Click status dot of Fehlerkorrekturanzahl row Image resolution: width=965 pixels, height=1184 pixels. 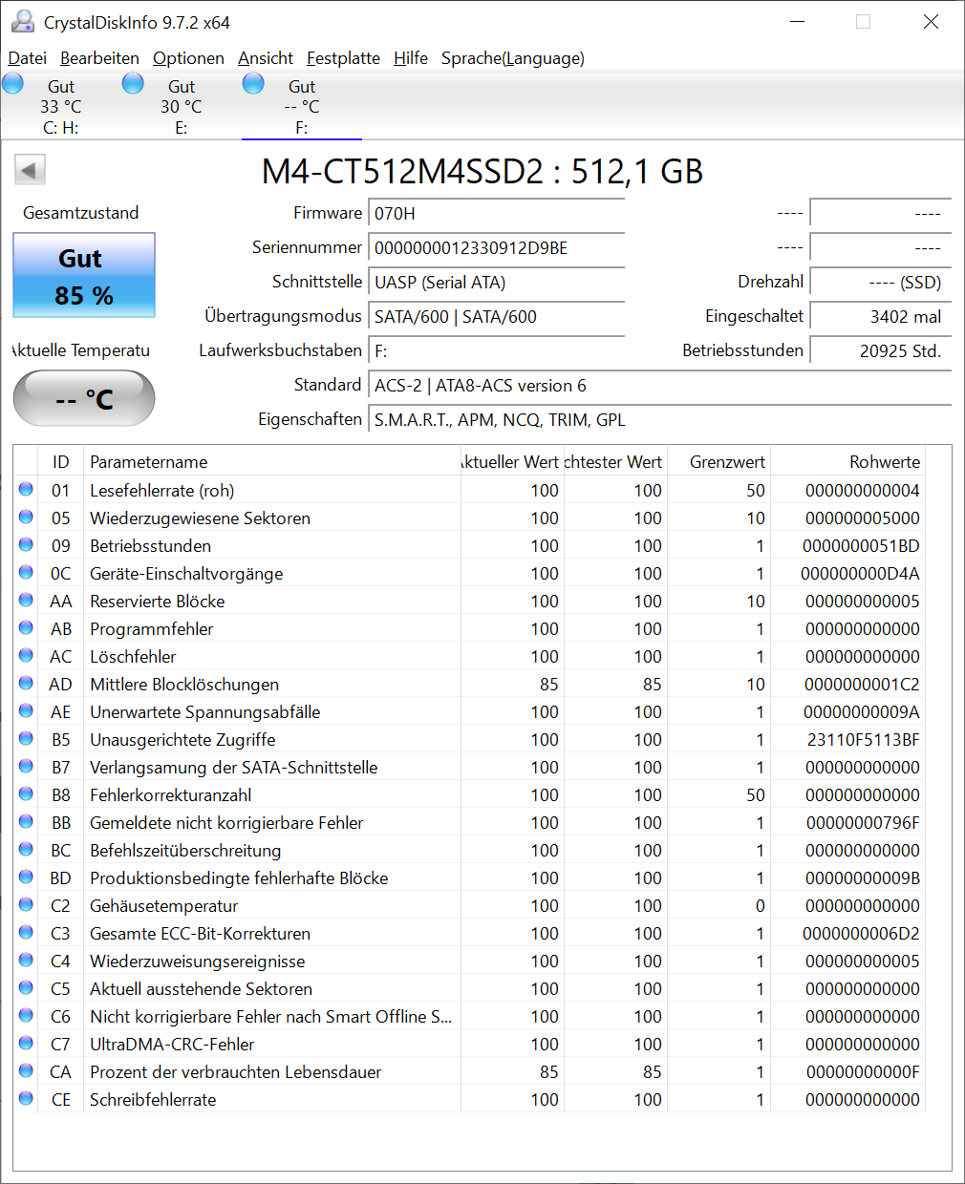tap(26, 794)
